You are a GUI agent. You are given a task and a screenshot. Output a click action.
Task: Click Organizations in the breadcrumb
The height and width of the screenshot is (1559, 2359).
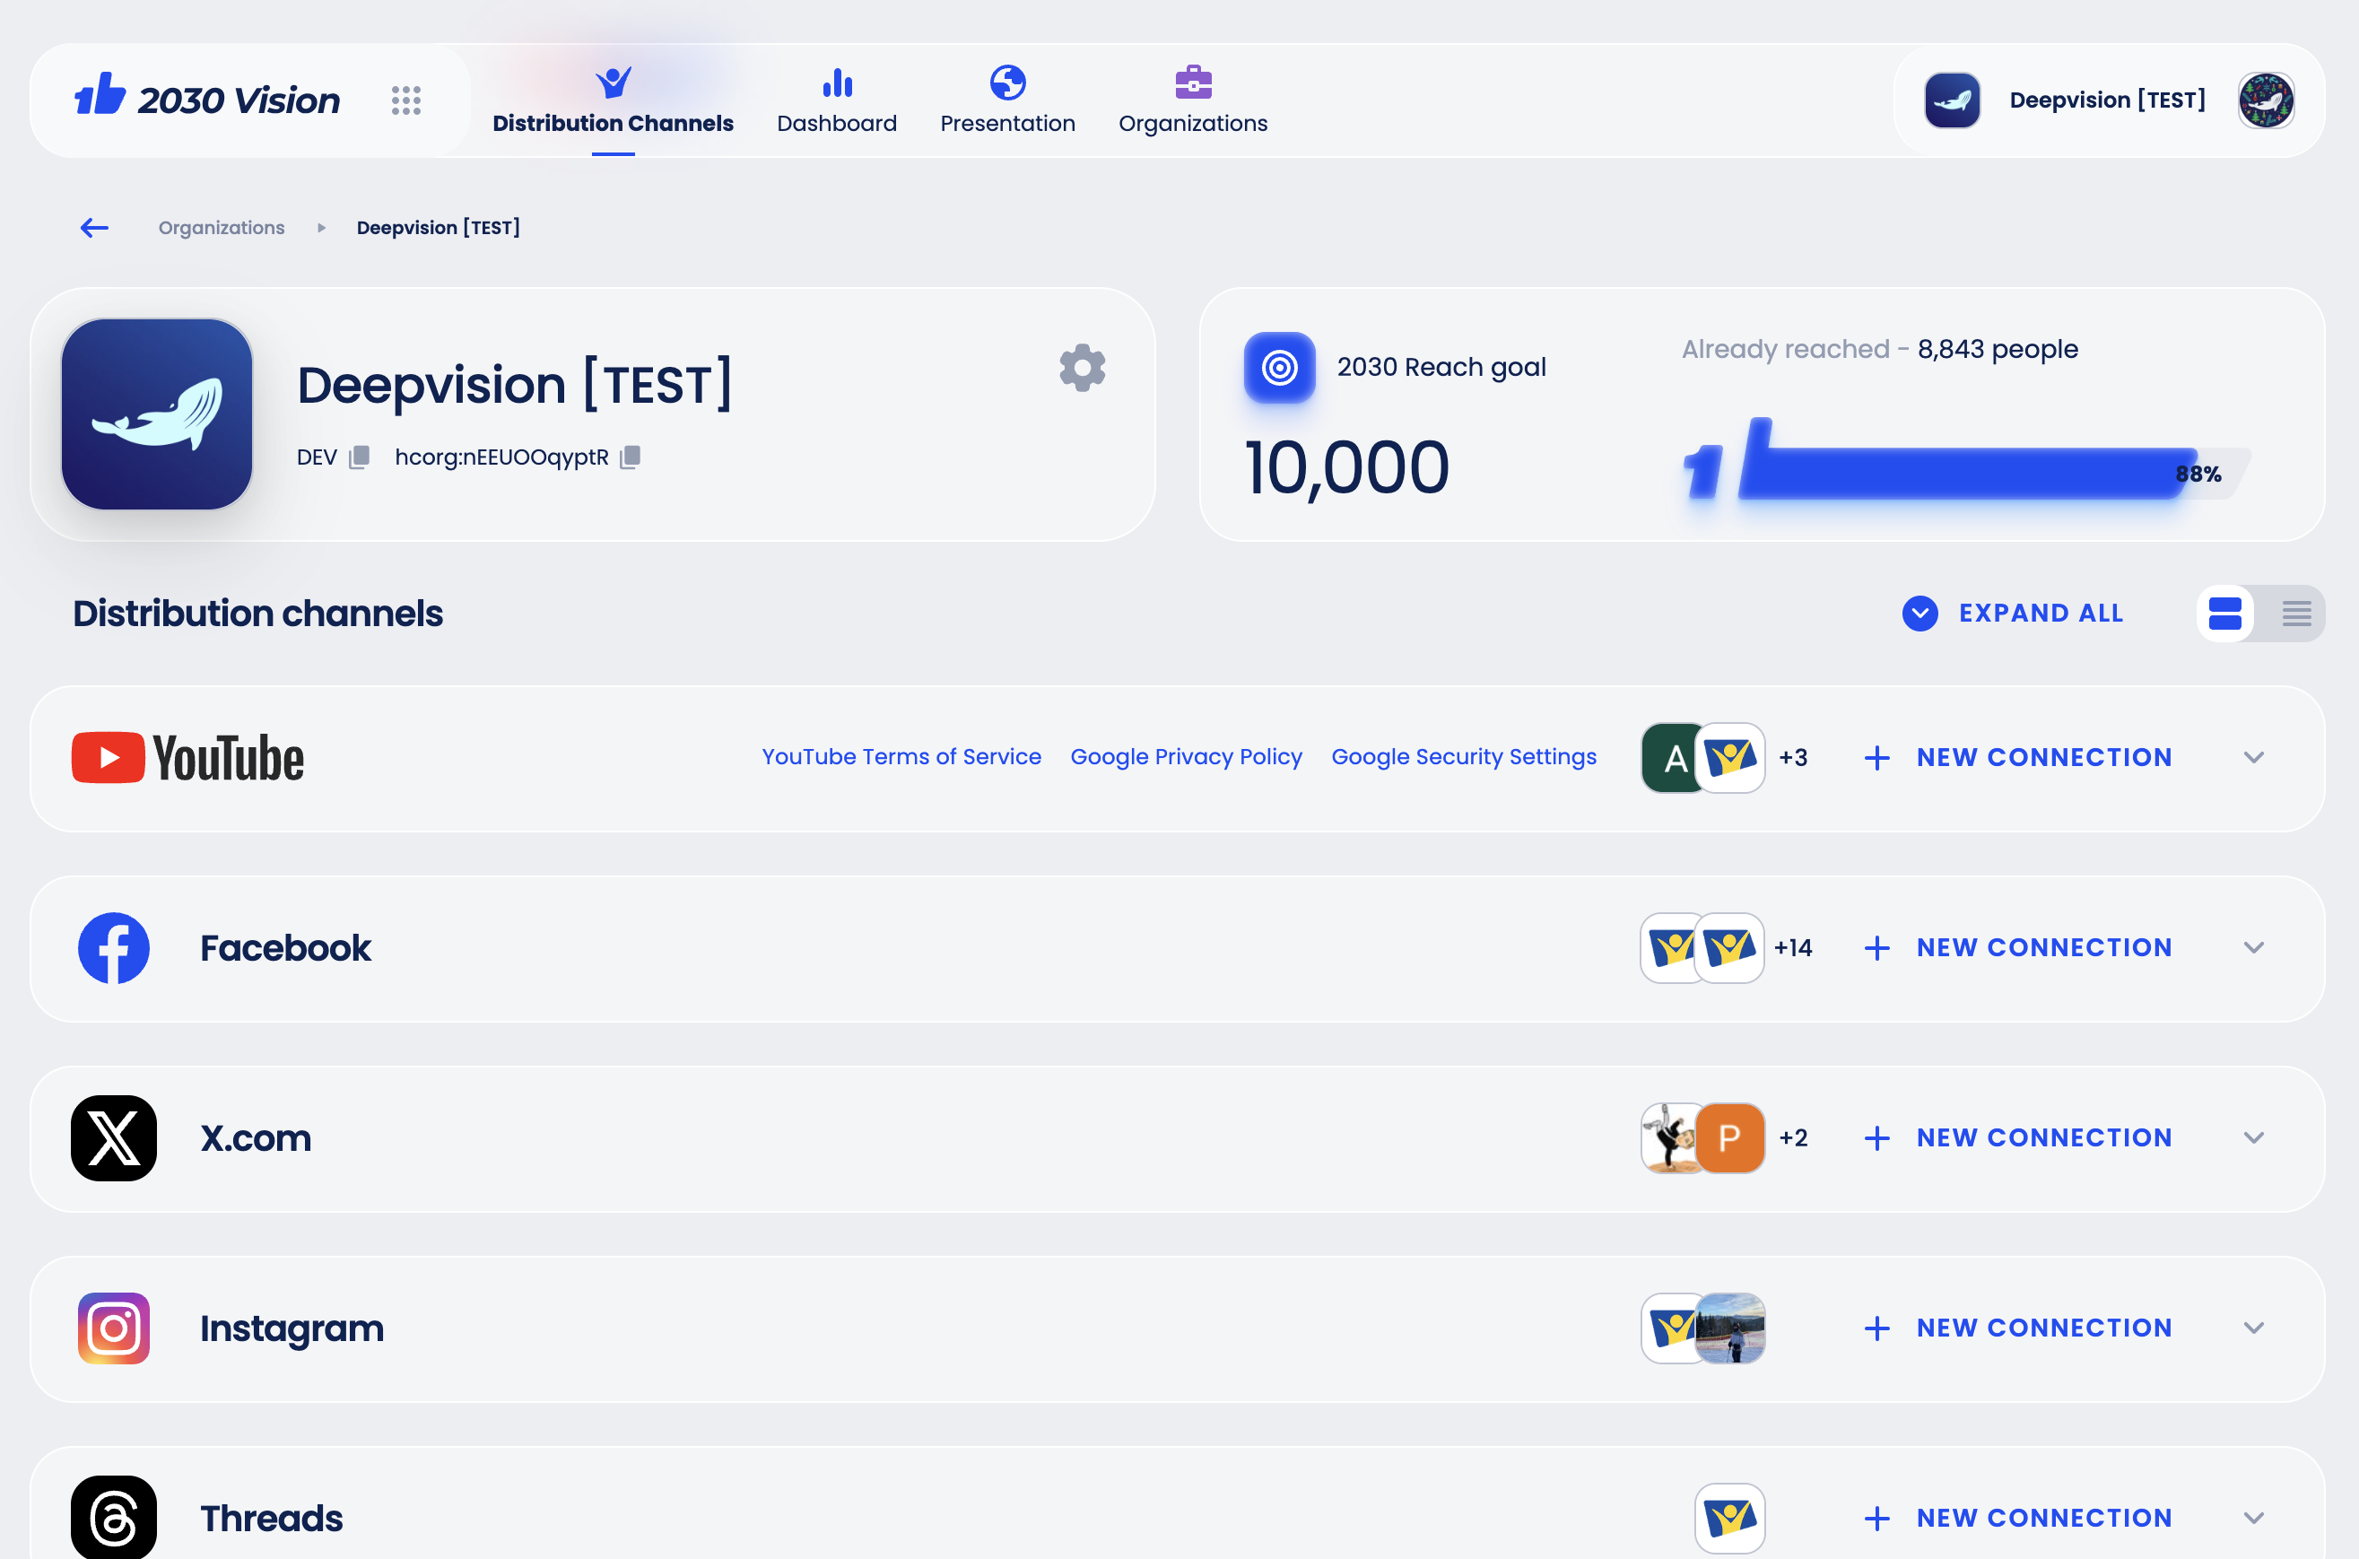222,228
